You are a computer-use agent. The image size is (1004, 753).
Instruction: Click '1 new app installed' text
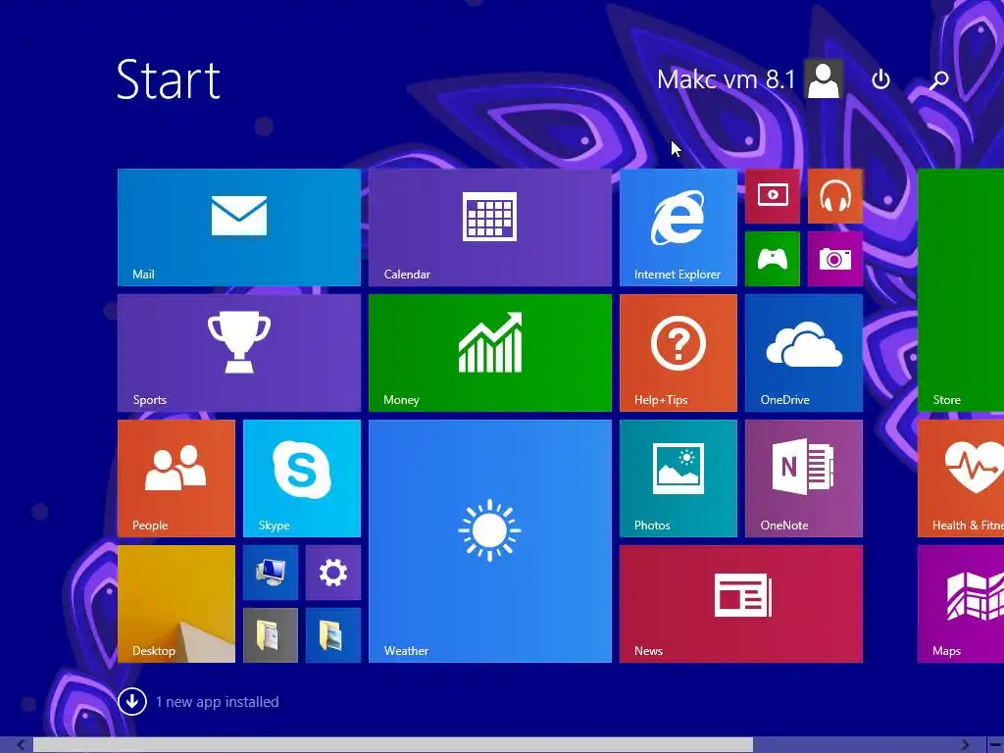pos(217,702)
